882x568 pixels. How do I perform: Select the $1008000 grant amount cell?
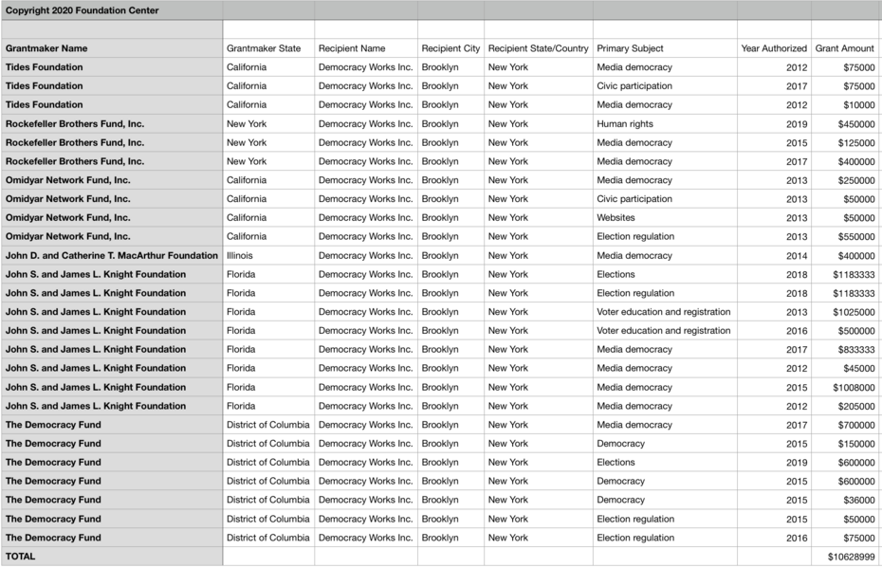point(845,387)
